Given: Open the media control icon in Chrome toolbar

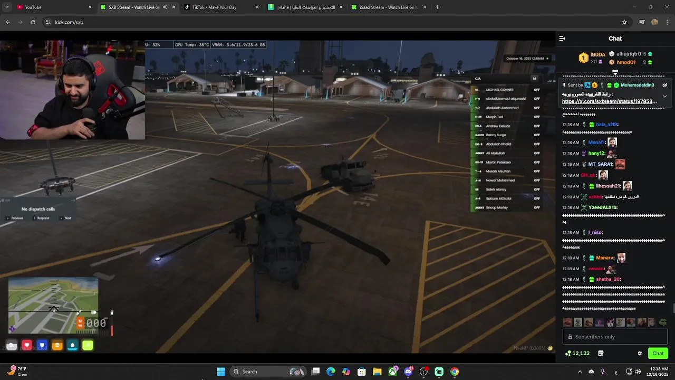Looking at the screenshot, I should (x=642, y=22).
